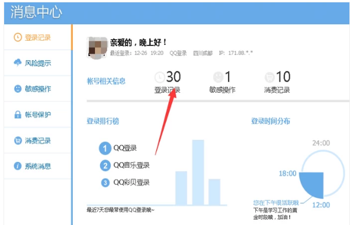The image size is (350, 225).
Task: Open the 消费记录 sidebar tab
Action: point(37,140)
